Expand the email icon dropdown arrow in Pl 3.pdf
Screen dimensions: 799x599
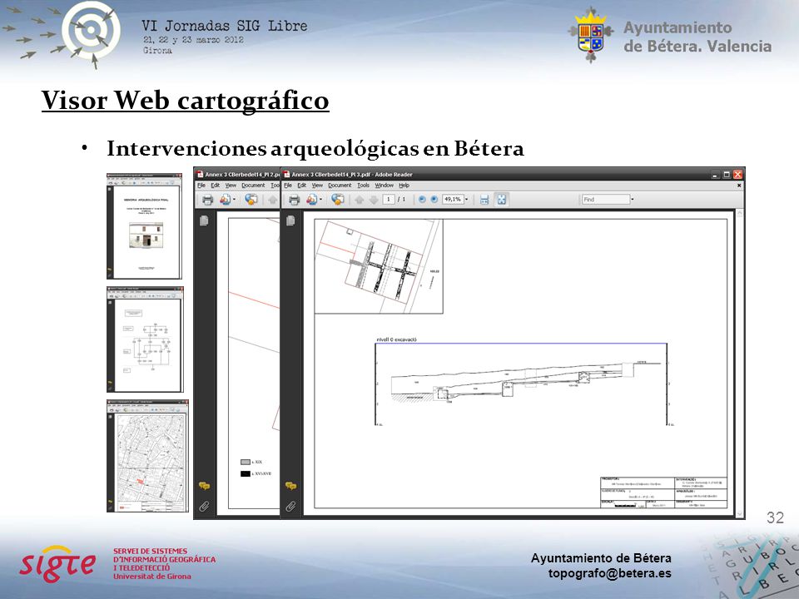click(x=320, y=200)
